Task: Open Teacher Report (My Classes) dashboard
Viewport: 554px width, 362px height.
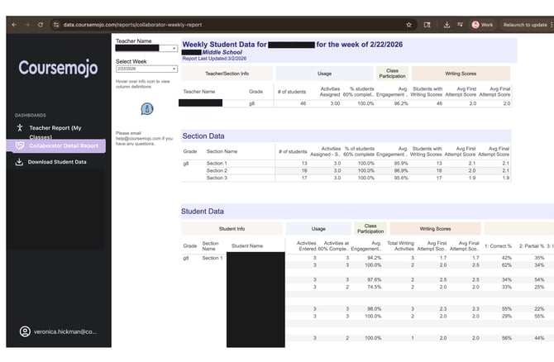Action: (x=55, y=132)
